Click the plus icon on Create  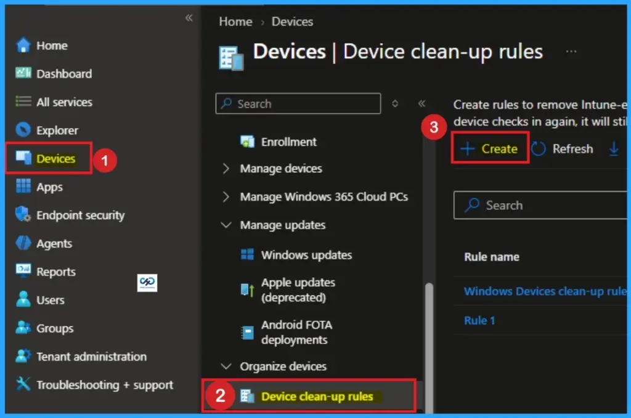(467, 149)
